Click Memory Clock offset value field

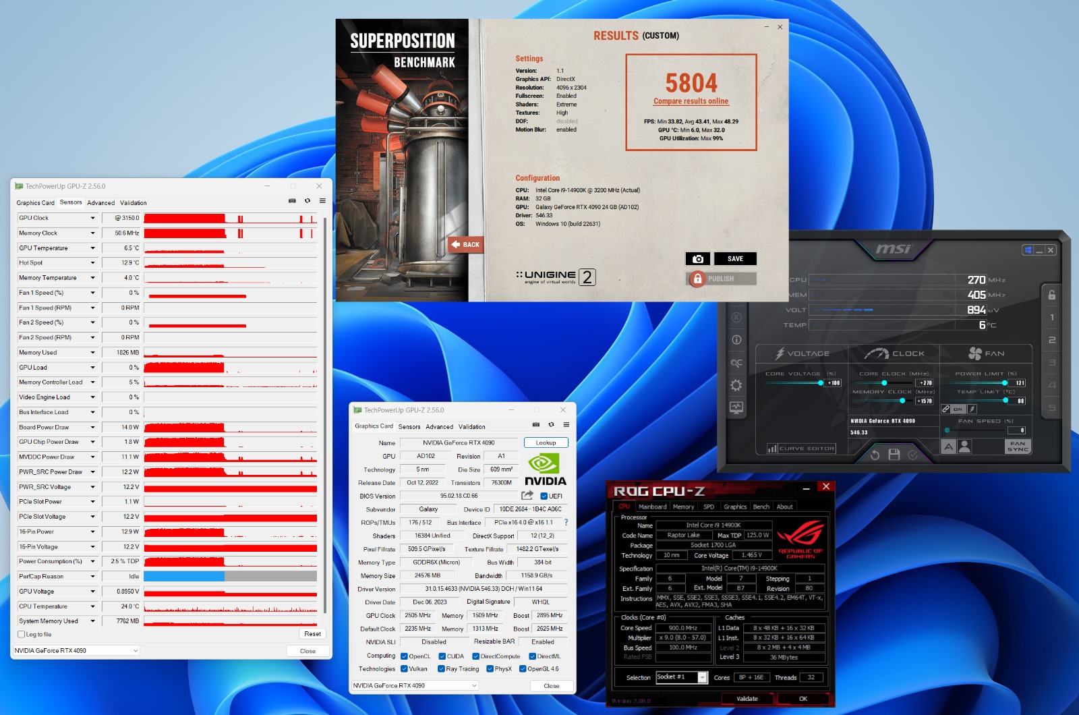click(x=924, y=401)
